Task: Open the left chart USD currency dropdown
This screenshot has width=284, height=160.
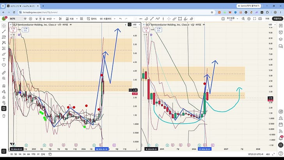Action: 136,25
